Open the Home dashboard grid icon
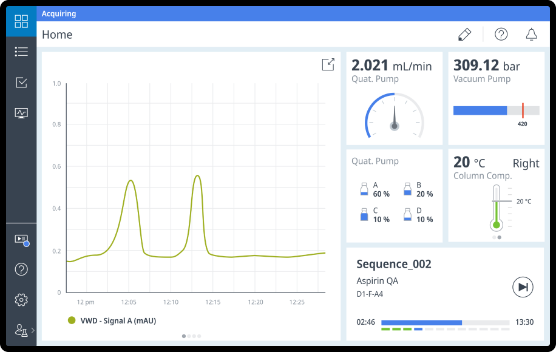This screenshot has height=352, width=556. (21, 21)
